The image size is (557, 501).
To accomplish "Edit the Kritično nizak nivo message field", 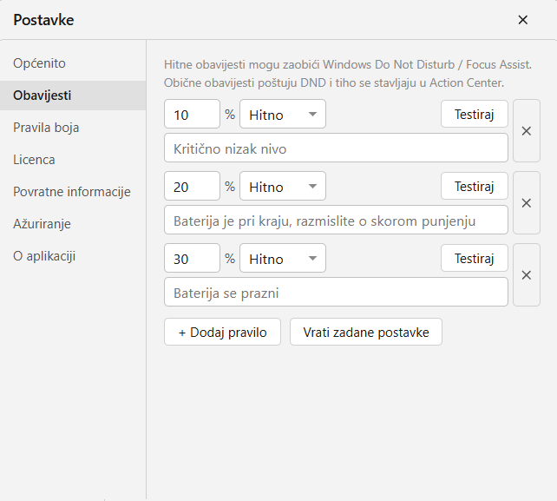I will tap(336, 148).
